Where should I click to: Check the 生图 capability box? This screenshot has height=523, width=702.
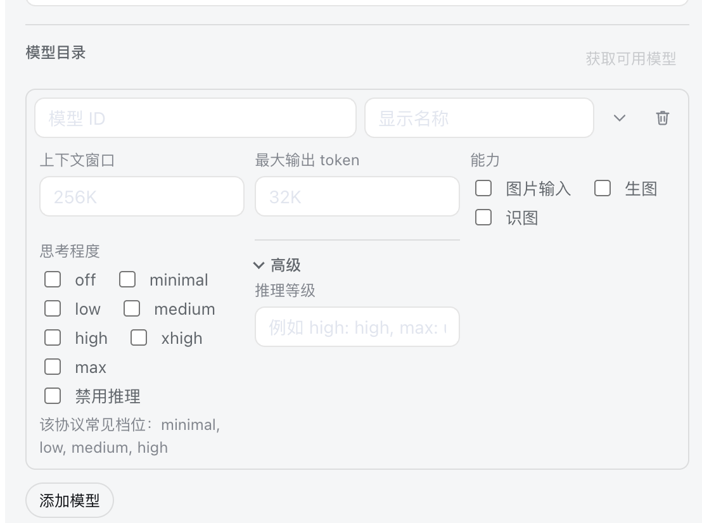603,188
